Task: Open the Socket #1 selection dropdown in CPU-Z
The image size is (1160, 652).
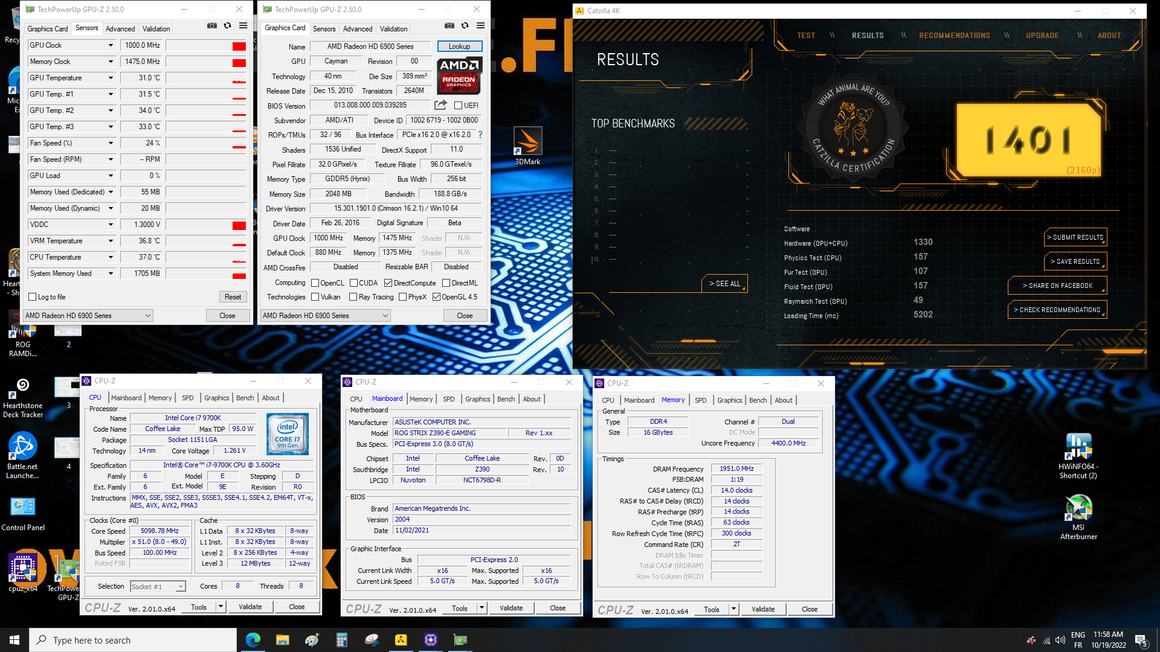Action: (158, 587)
